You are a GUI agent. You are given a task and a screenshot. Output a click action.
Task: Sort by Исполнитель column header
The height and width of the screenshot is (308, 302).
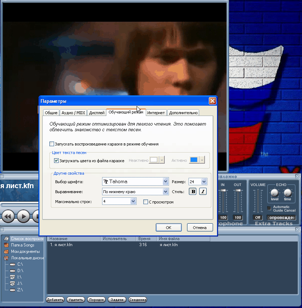118,239
